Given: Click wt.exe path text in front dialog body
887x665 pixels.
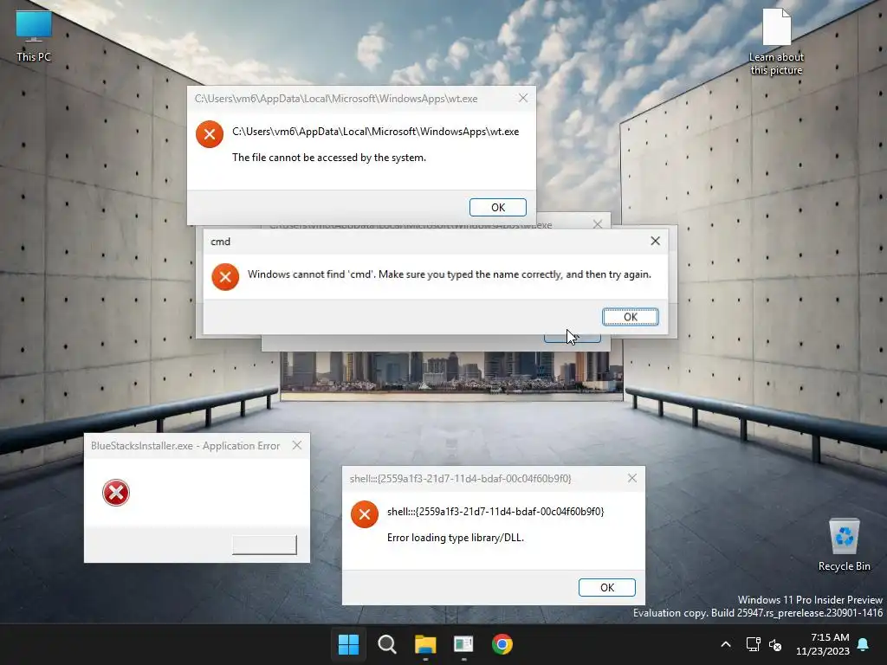Looking at the screenshot, I should 375,132.
